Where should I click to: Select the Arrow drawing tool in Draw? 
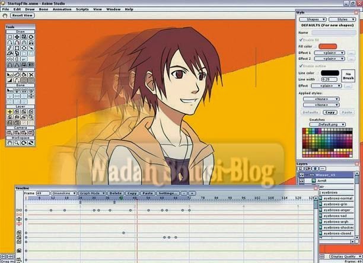click(x=31, y=48)
